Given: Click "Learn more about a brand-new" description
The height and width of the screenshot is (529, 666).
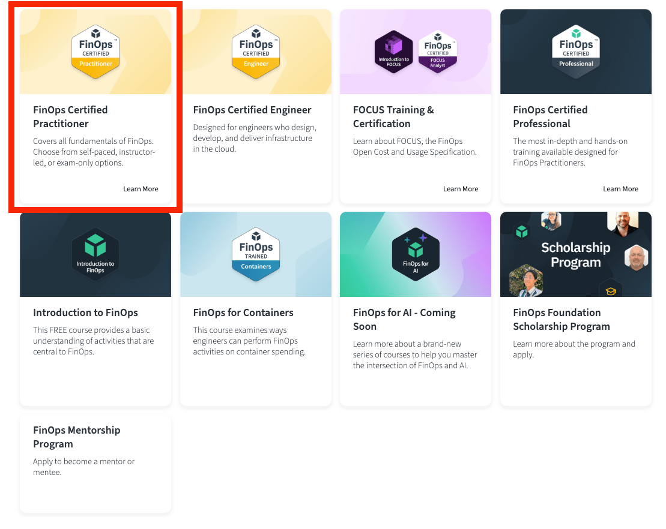Looking at the screenshot, I should pos(414,354).
